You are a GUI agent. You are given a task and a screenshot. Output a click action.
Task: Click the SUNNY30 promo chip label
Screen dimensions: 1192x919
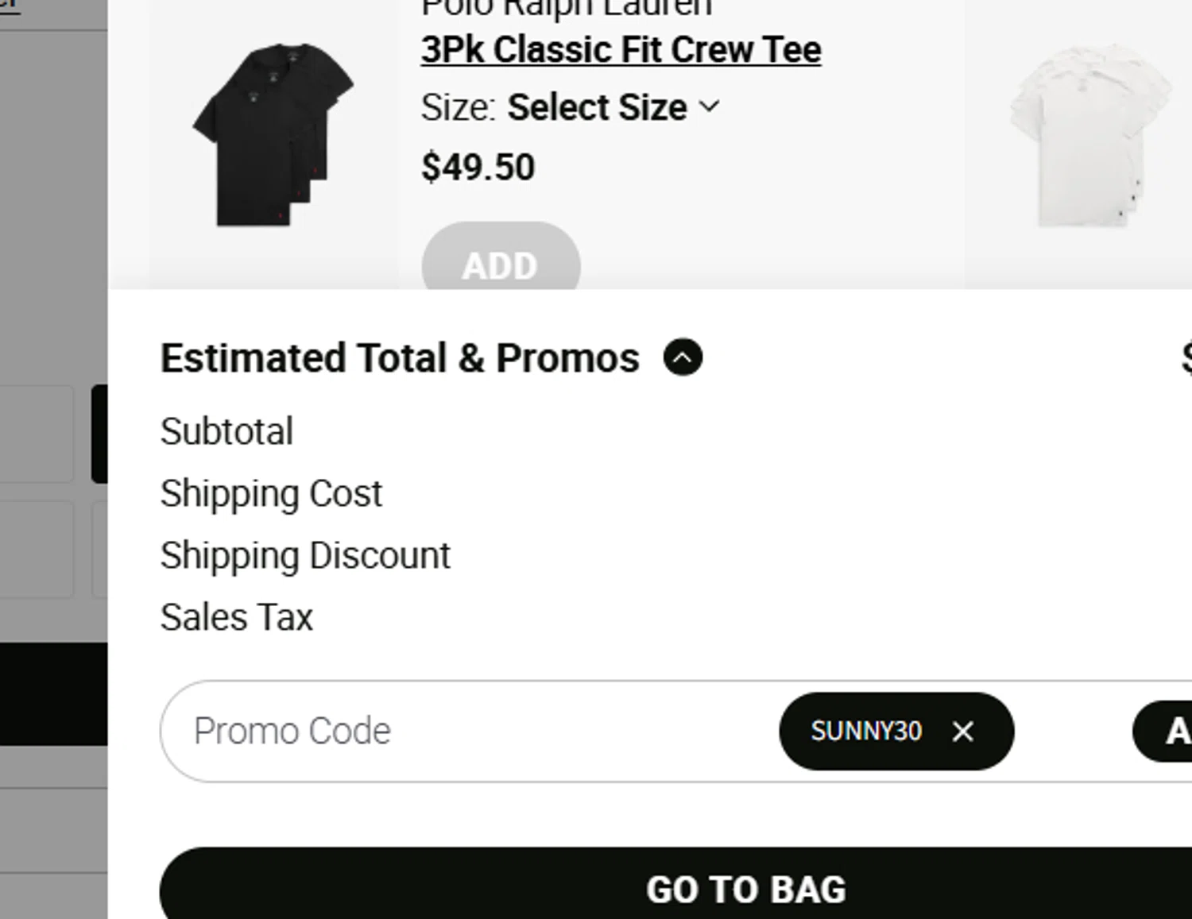[866, 732]
